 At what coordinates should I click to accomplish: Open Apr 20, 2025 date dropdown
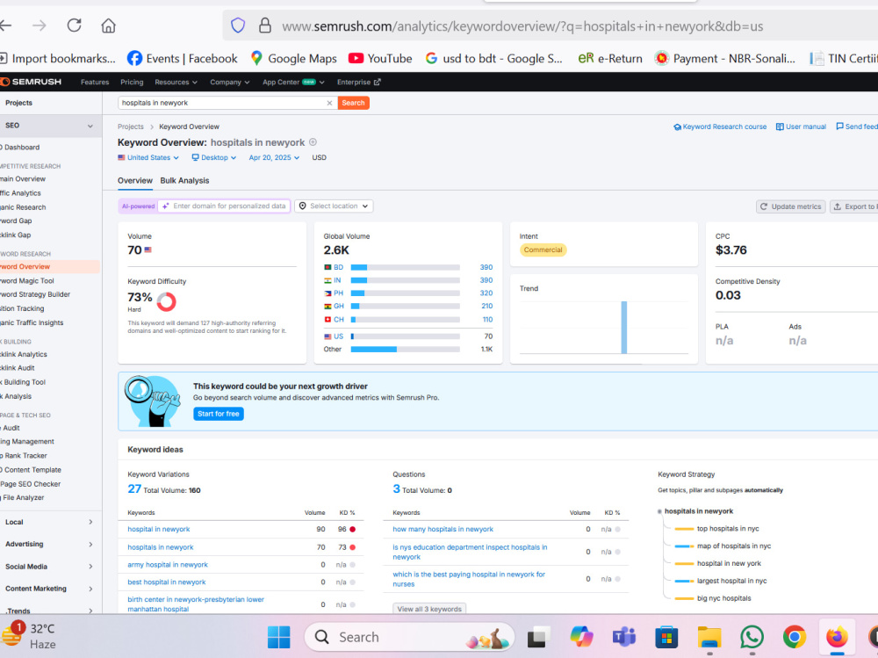click(274, 157)
